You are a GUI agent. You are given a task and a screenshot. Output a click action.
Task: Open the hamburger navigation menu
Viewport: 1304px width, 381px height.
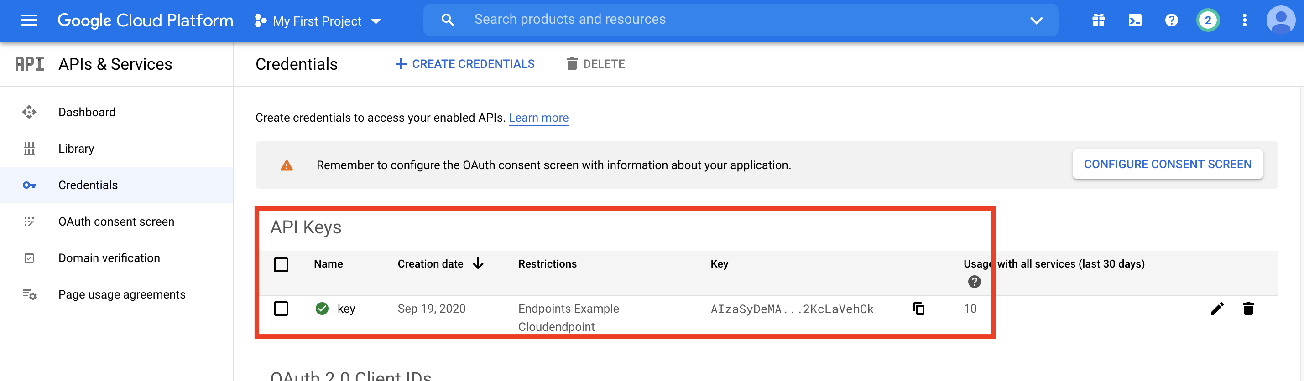[x=29, y=20]
